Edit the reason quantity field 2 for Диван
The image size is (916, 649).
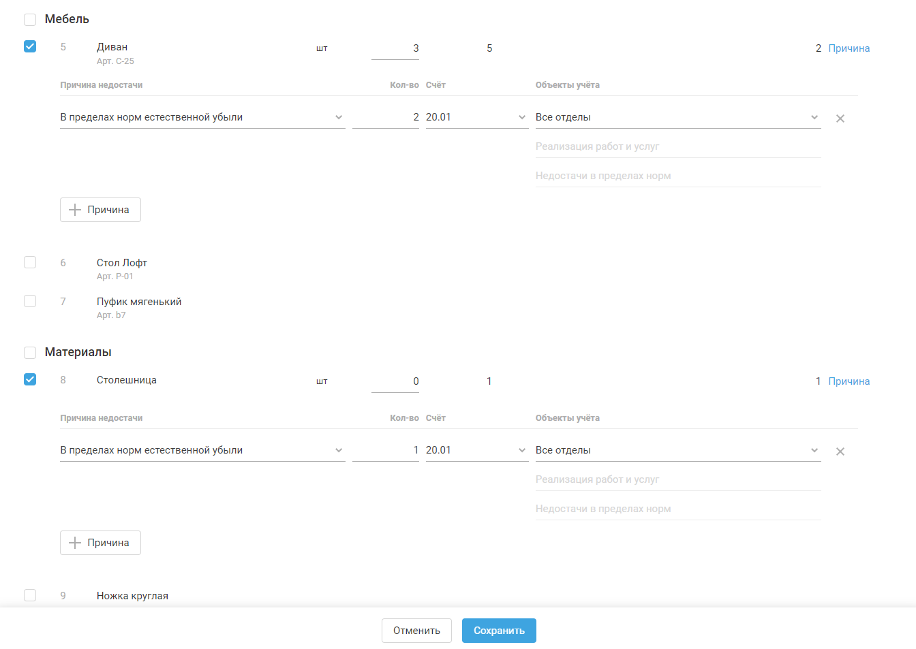pos(386,117)
